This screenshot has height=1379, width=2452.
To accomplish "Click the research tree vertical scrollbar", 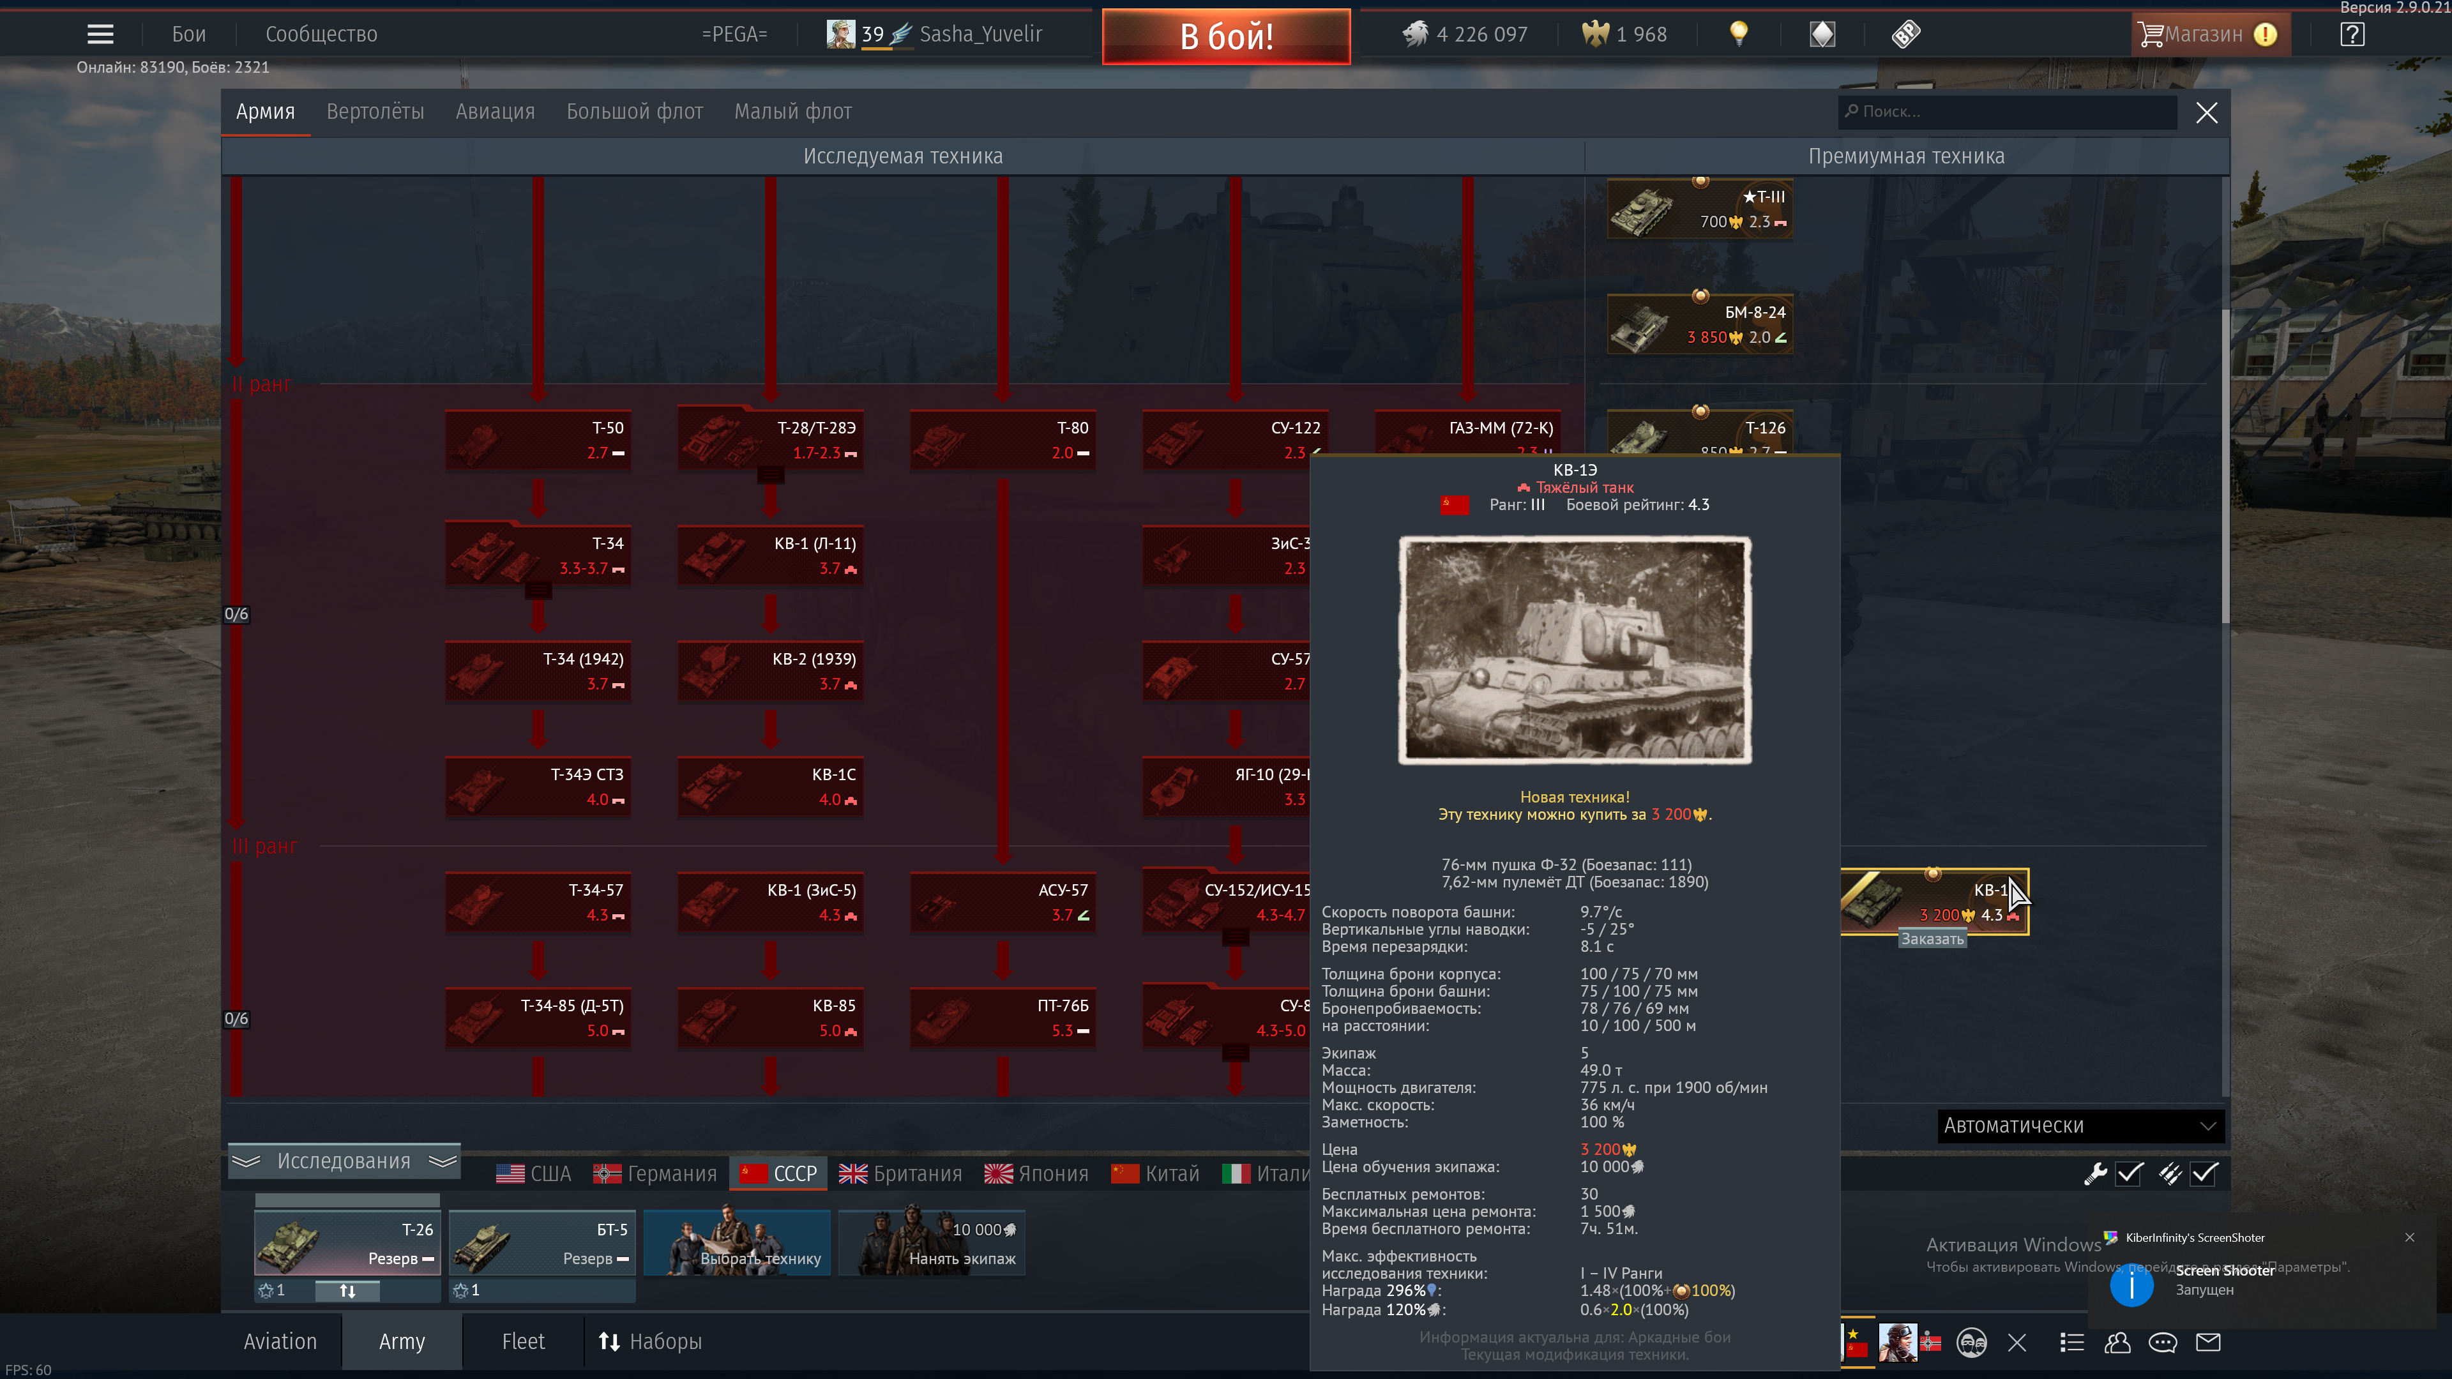I will coord(2225,466).
